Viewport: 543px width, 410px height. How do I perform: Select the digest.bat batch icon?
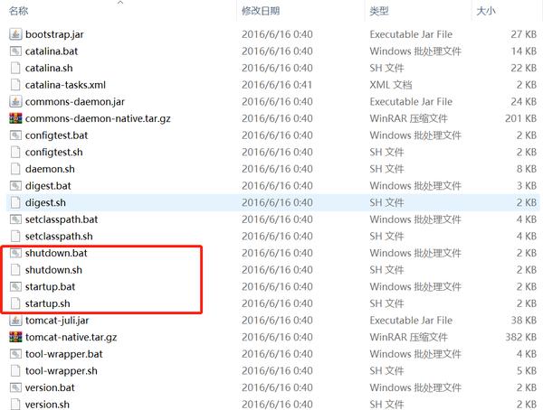[15, 186]
